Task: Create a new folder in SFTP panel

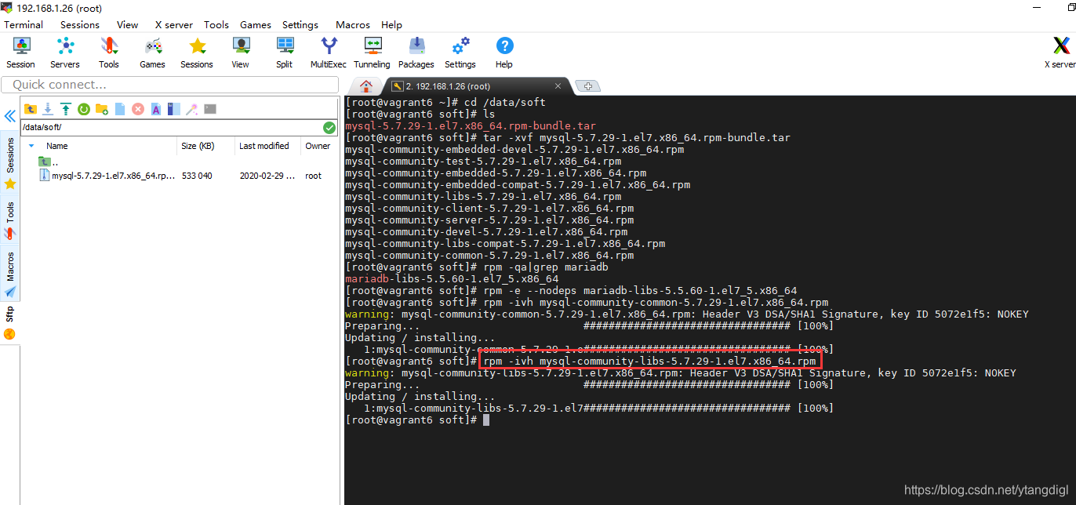Action: pyautogui.click(x=101, y=109)
